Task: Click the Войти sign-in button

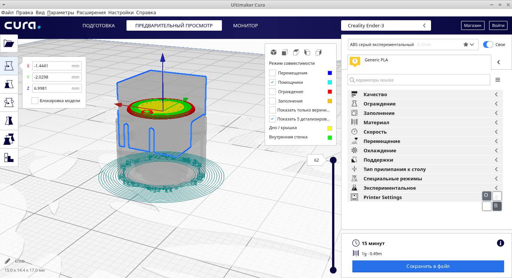Action: (498, 25)
